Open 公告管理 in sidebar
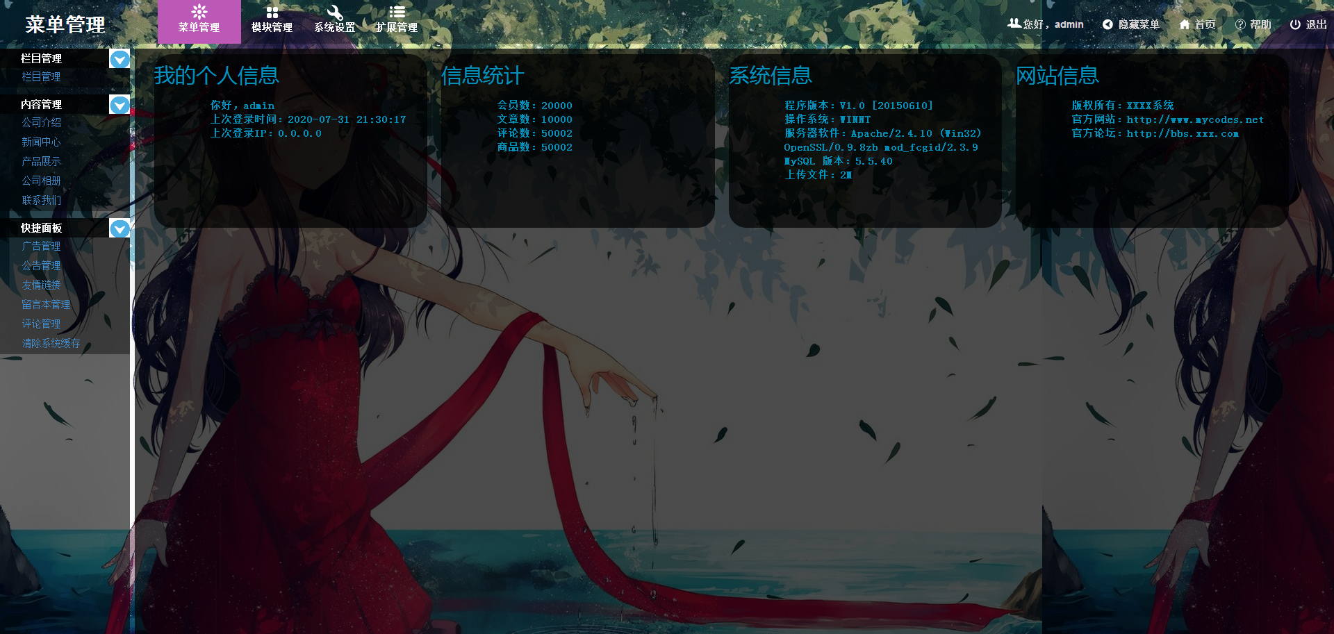1334x634 pixels. [41, 265]
